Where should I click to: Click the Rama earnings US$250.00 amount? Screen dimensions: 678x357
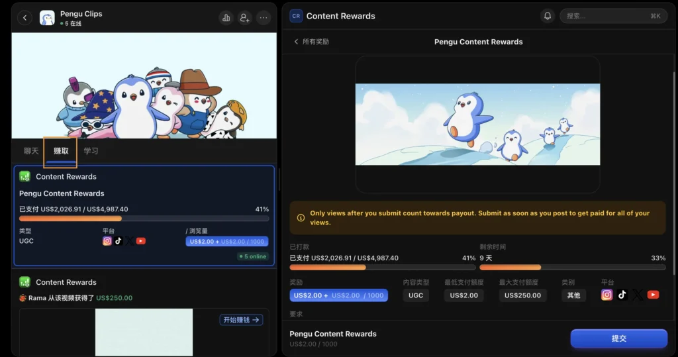click(x=114, y=297)
